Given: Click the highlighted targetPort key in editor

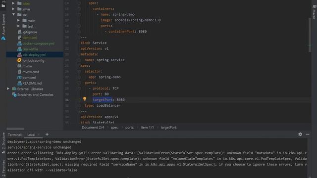Looking at the screenshot, I should [x=103, y=100].
